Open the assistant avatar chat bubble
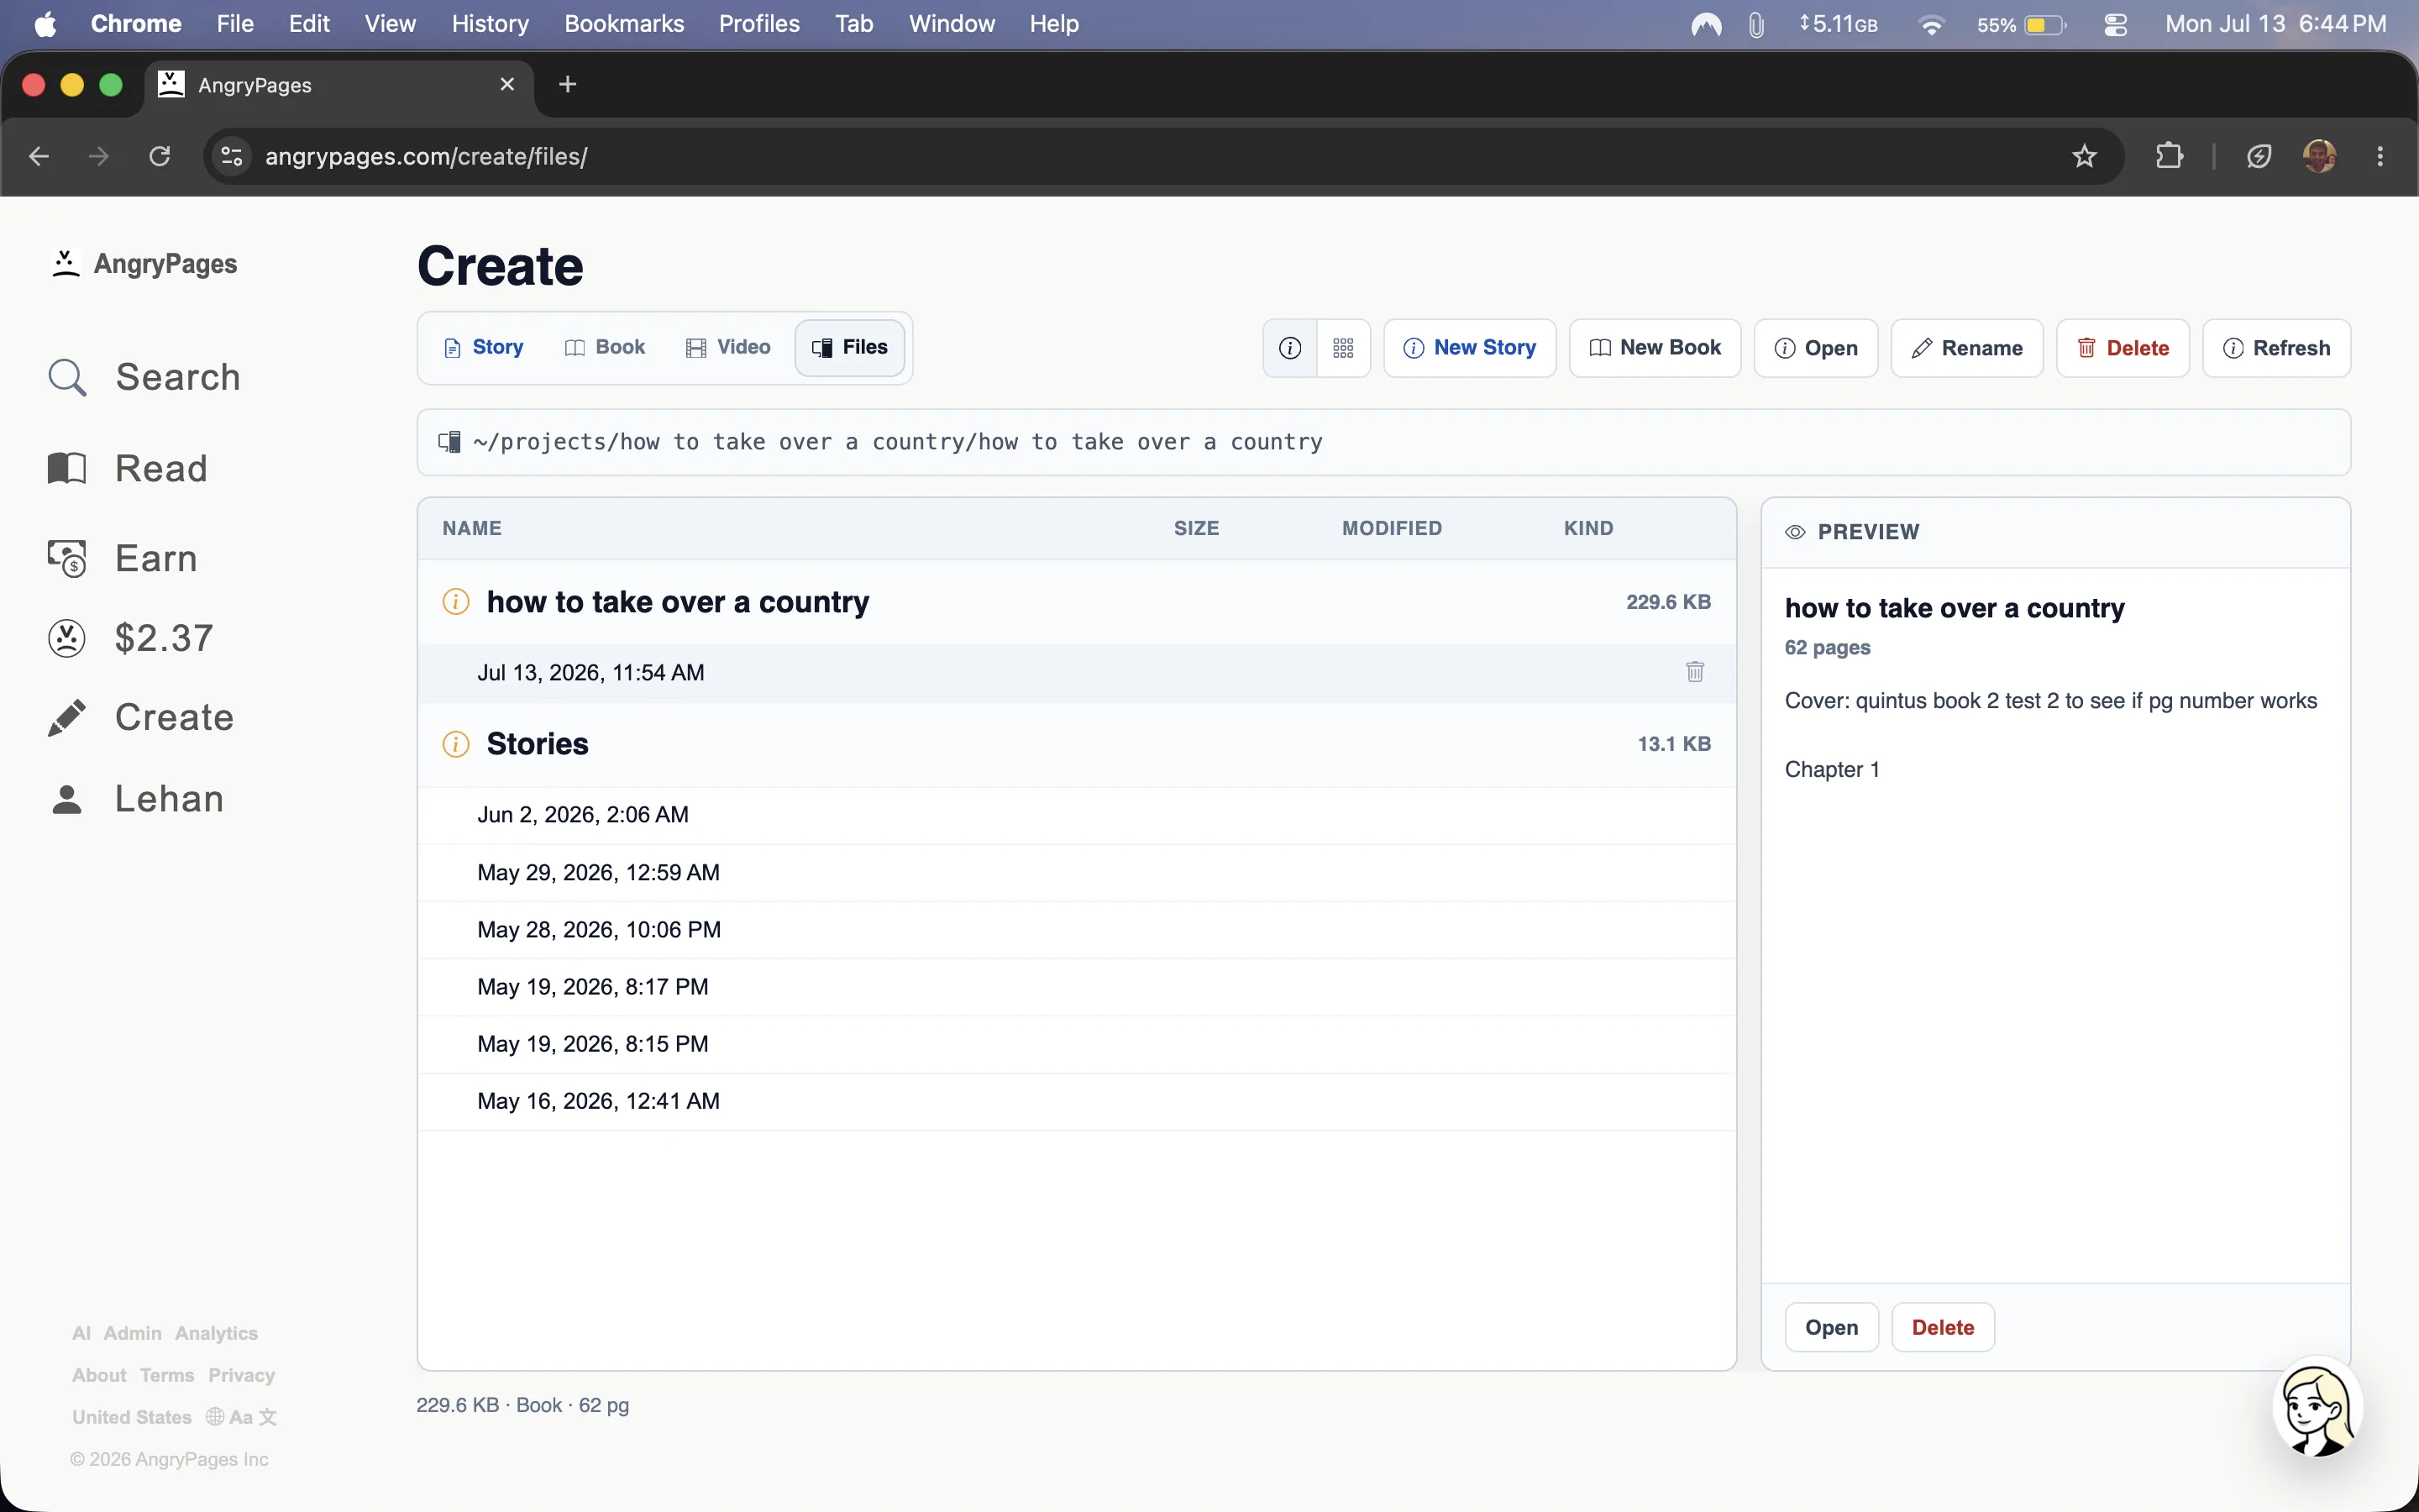Image resolution: width=2419 pixels, height=1512 pixels. (2317, 1407)
